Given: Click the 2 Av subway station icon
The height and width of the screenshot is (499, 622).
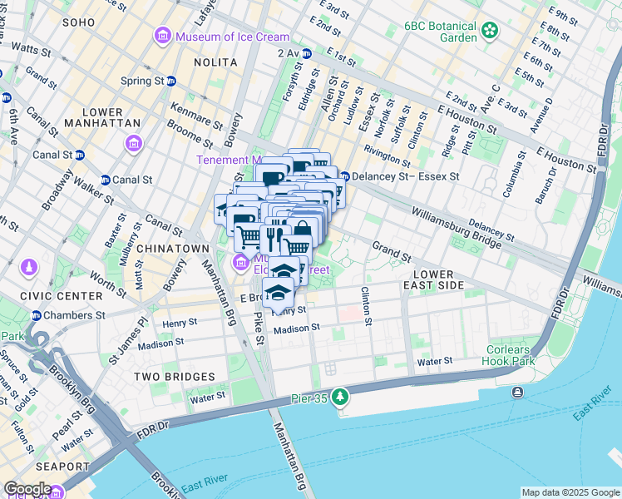Looking at the screenshot, I should [x=307, y=53].
